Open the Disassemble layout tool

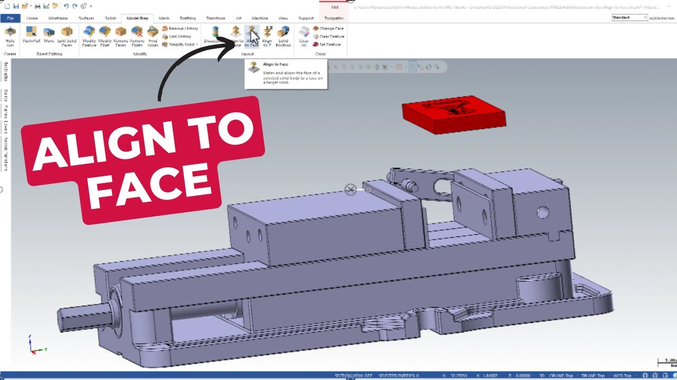coord(215,35)
